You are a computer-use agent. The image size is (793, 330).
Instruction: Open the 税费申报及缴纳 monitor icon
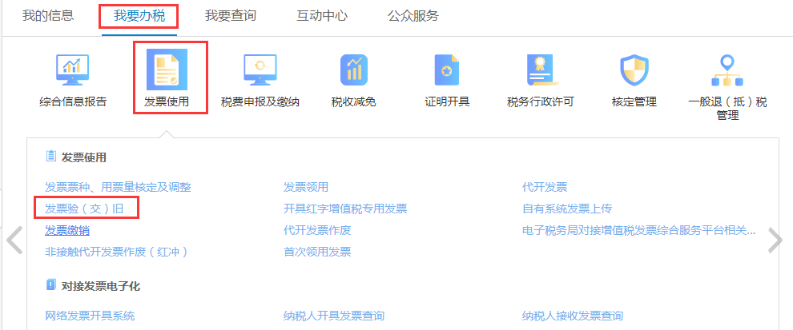[260, 70]
